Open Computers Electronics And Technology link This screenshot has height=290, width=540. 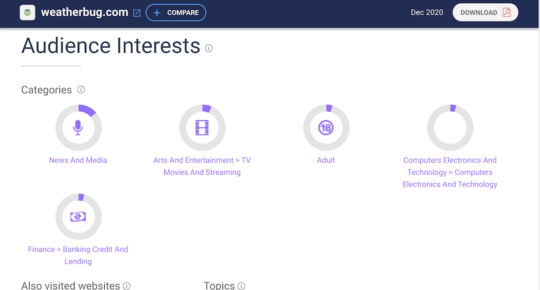(450, 172)
